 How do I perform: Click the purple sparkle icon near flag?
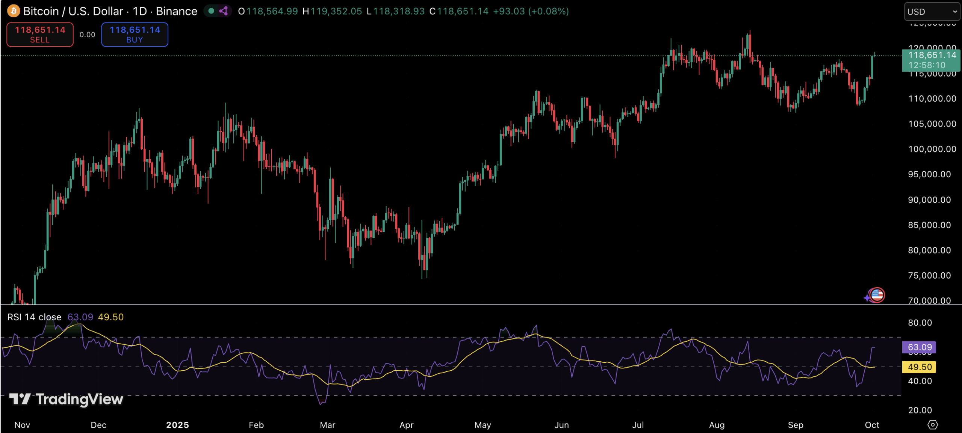click(x=867, y=298)
